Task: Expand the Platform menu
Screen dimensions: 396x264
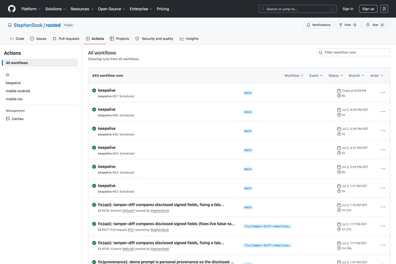Action: 31,9
